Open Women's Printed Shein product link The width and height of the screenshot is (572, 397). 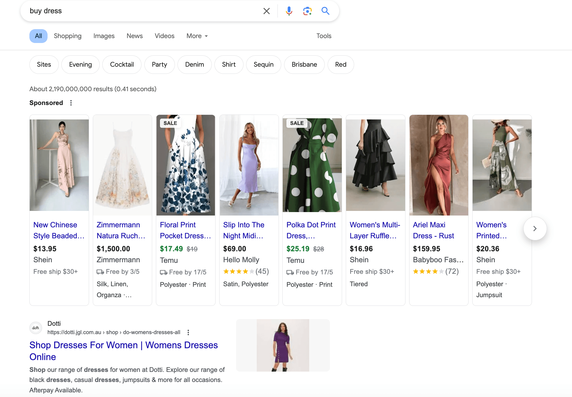[492, 230]
